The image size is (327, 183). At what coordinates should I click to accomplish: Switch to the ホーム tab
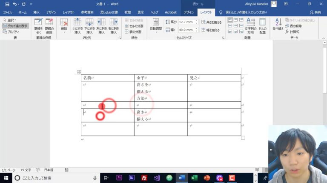pos(23,12)
